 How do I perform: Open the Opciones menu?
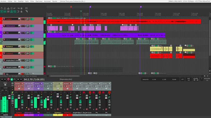(39, 1)
